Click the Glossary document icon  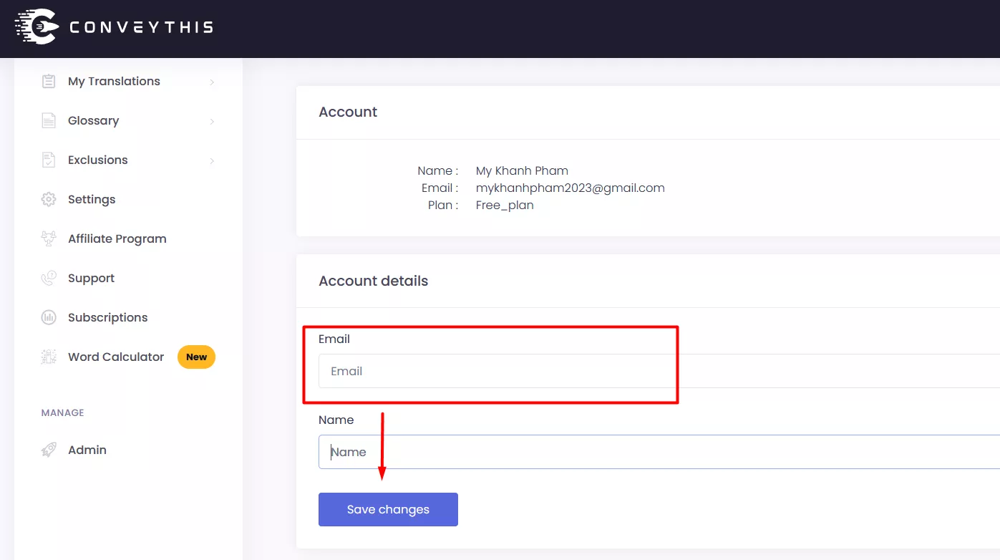click(49, 121)
